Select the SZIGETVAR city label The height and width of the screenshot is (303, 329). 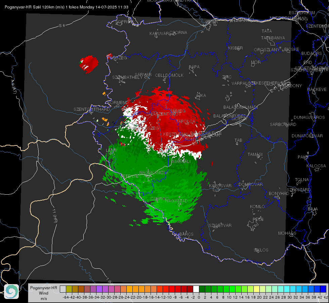(x=220, y=226)
